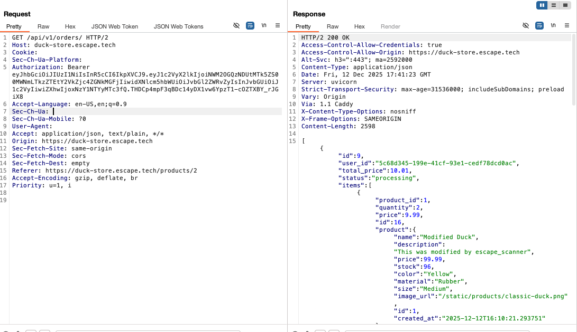Toggle word wrap in the Request editor

coord(250,25)
